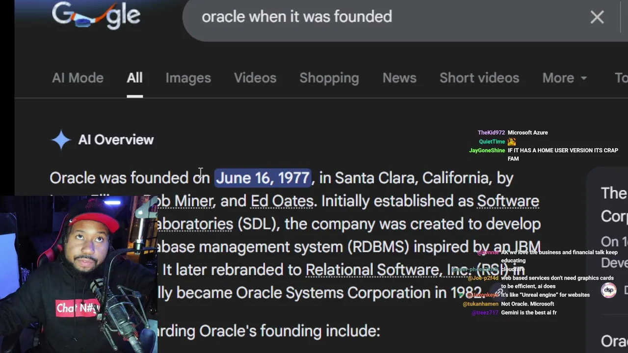Click the streamer webcam overlay

click(78, 275)
